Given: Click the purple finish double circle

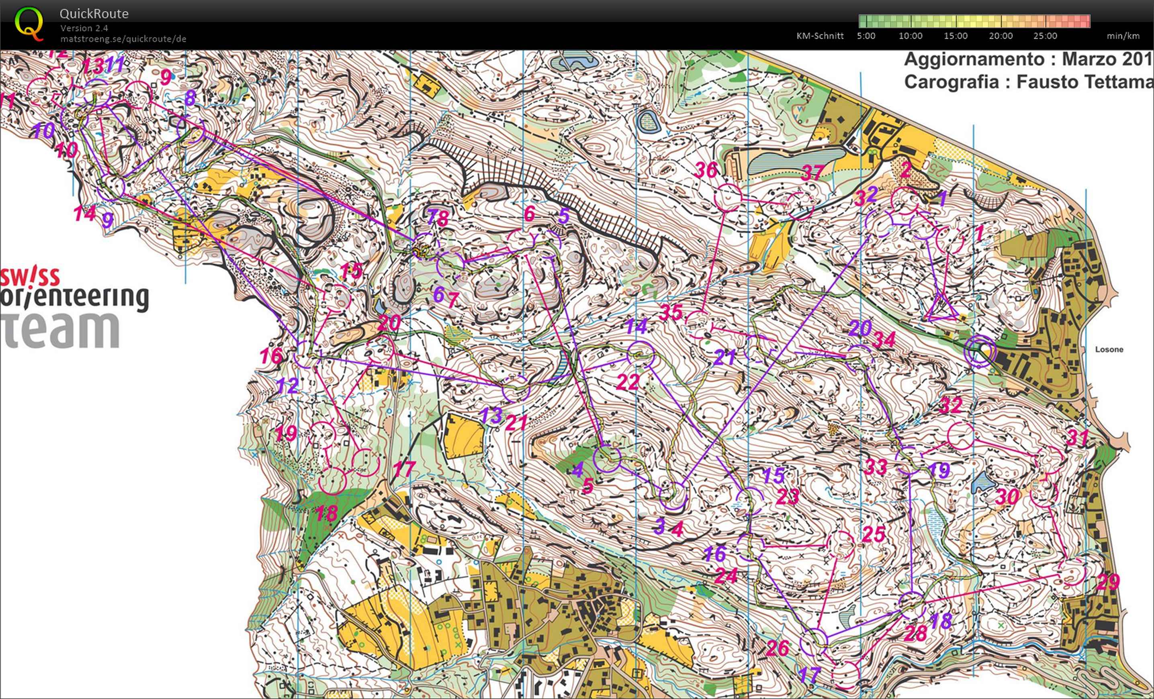Looking at the screenshot, I should tap(980, 351).
